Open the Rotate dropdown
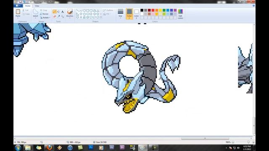Image resolution: width=269 pixels, height=151 pixels. click(45, 18)
